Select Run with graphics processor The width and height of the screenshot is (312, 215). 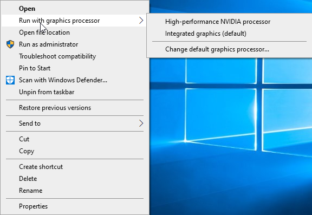click(x=75, y=21)
